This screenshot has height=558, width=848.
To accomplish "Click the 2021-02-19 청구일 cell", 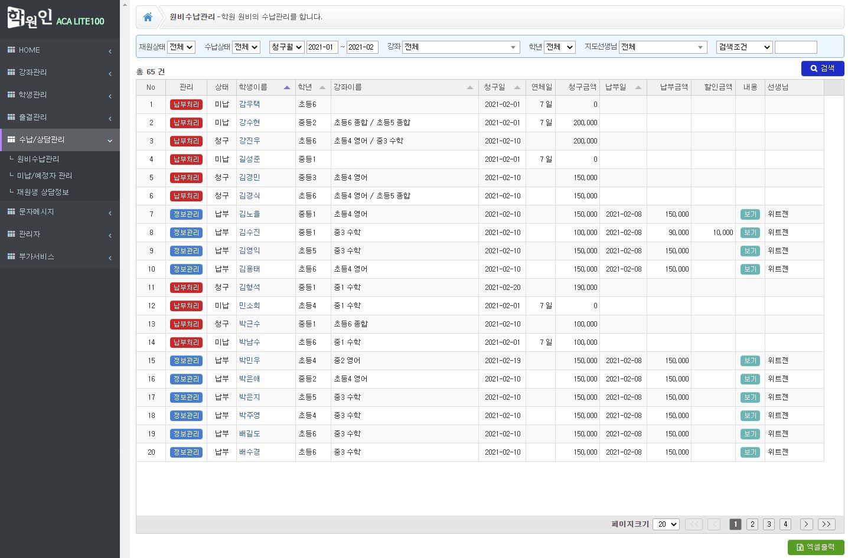I will pos(503,361).
